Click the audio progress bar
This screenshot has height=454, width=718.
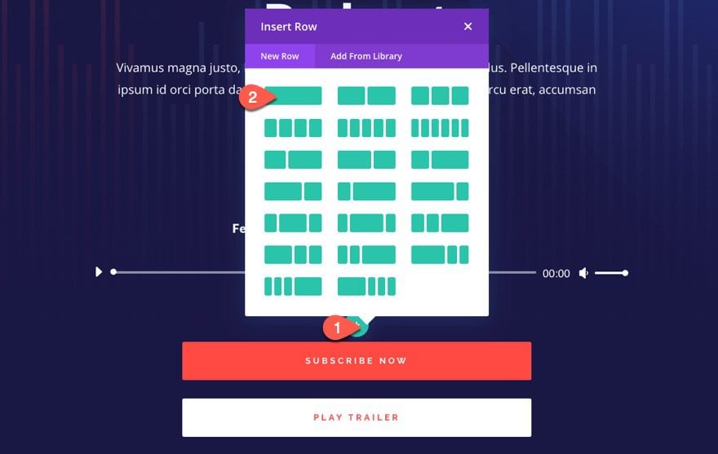[x=179, y=272]
